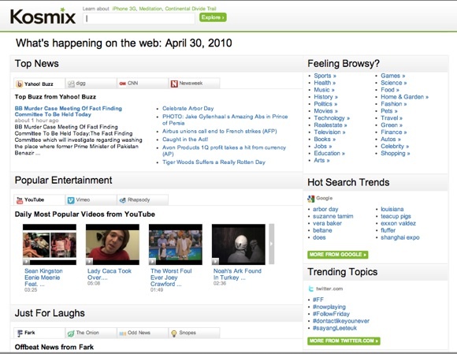Image resolution: width=457 pixels, height=354 pixels.
Task: Click the Rhapsody tab icon
Action: coord(123,200)
